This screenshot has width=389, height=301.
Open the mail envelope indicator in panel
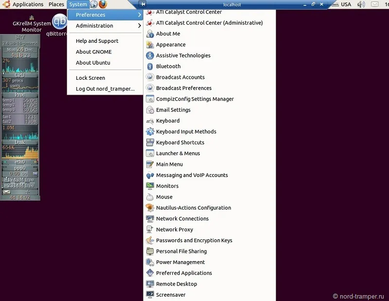click(x=374, y=4)
